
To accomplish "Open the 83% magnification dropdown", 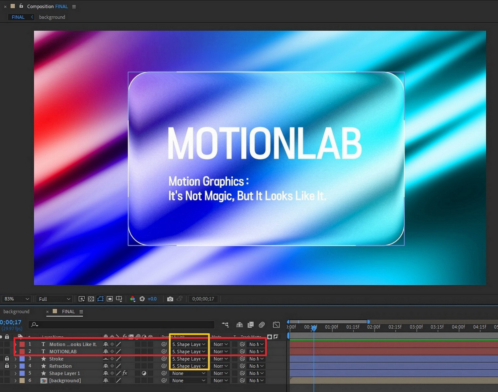I will click(16, 299).
